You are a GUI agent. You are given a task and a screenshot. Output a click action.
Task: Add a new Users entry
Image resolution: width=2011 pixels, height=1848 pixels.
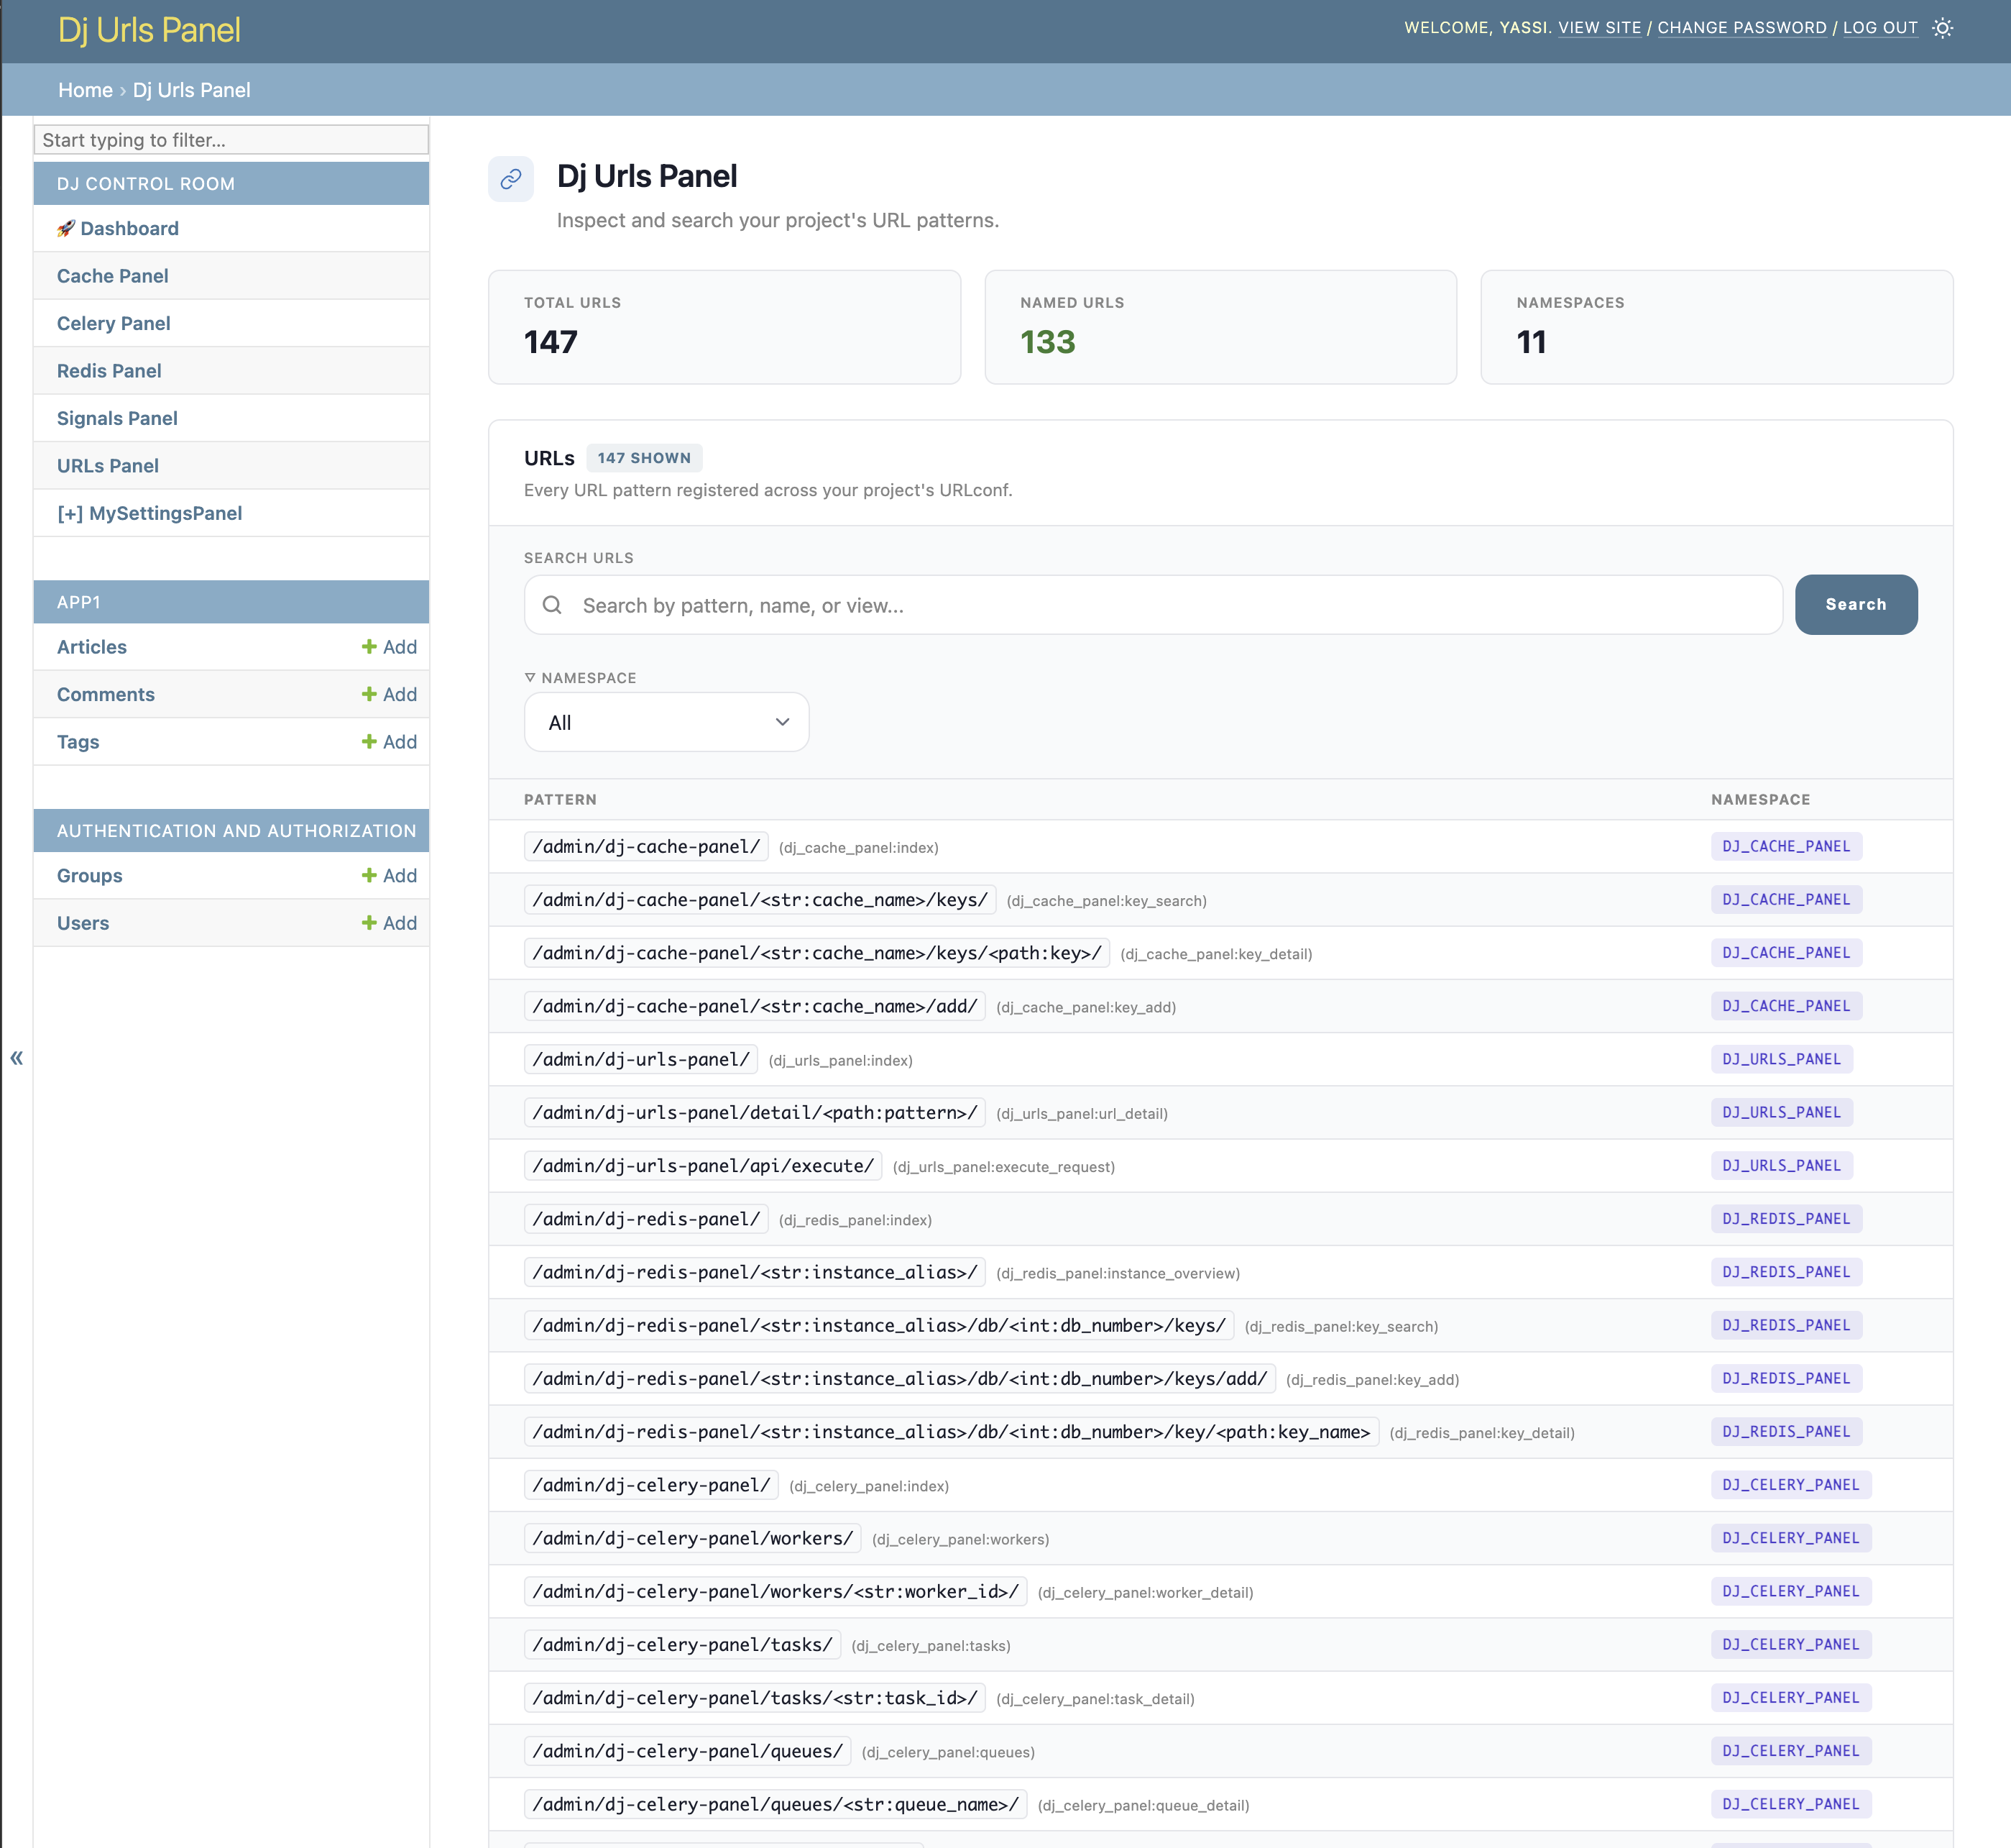(389, 923)
